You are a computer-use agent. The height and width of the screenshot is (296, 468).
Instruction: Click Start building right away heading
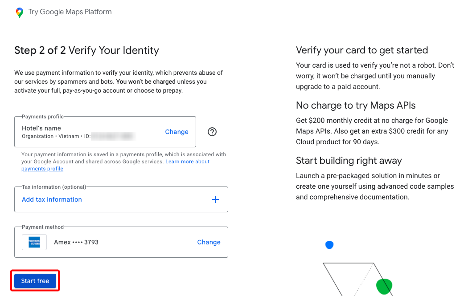pos(349,160)
